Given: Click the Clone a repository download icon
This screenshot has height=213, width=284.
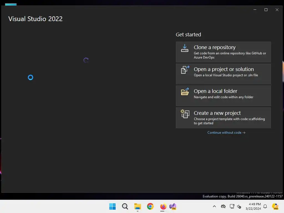Looking at the screenshot, I should pyautogui.click(x=184, y=48).
